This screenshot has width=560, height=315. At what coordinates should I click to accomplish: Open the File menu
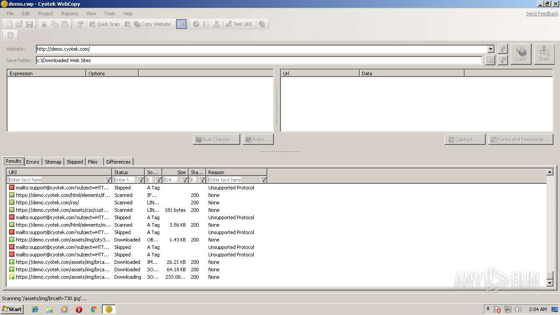[10, 14]
